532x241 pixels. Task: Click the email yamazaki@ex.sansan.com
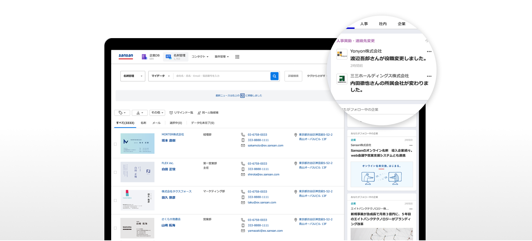click(x=265, y=230)
